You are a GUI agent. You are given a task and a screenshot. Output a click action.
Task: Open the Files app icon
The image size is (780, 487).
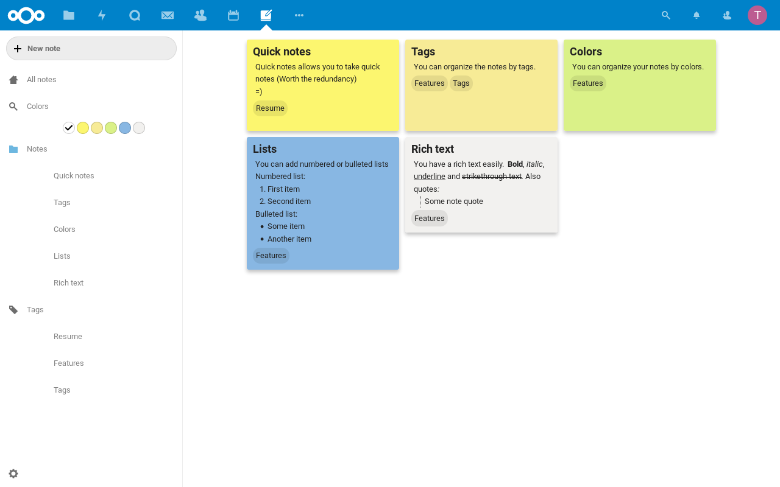pyautogui.click(x=69, y=15)
